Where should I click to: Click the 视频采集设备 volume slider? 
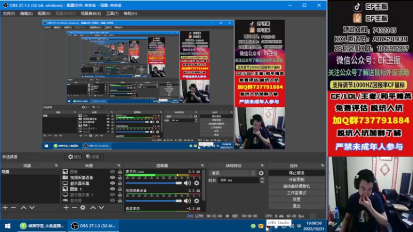(153, 201)
